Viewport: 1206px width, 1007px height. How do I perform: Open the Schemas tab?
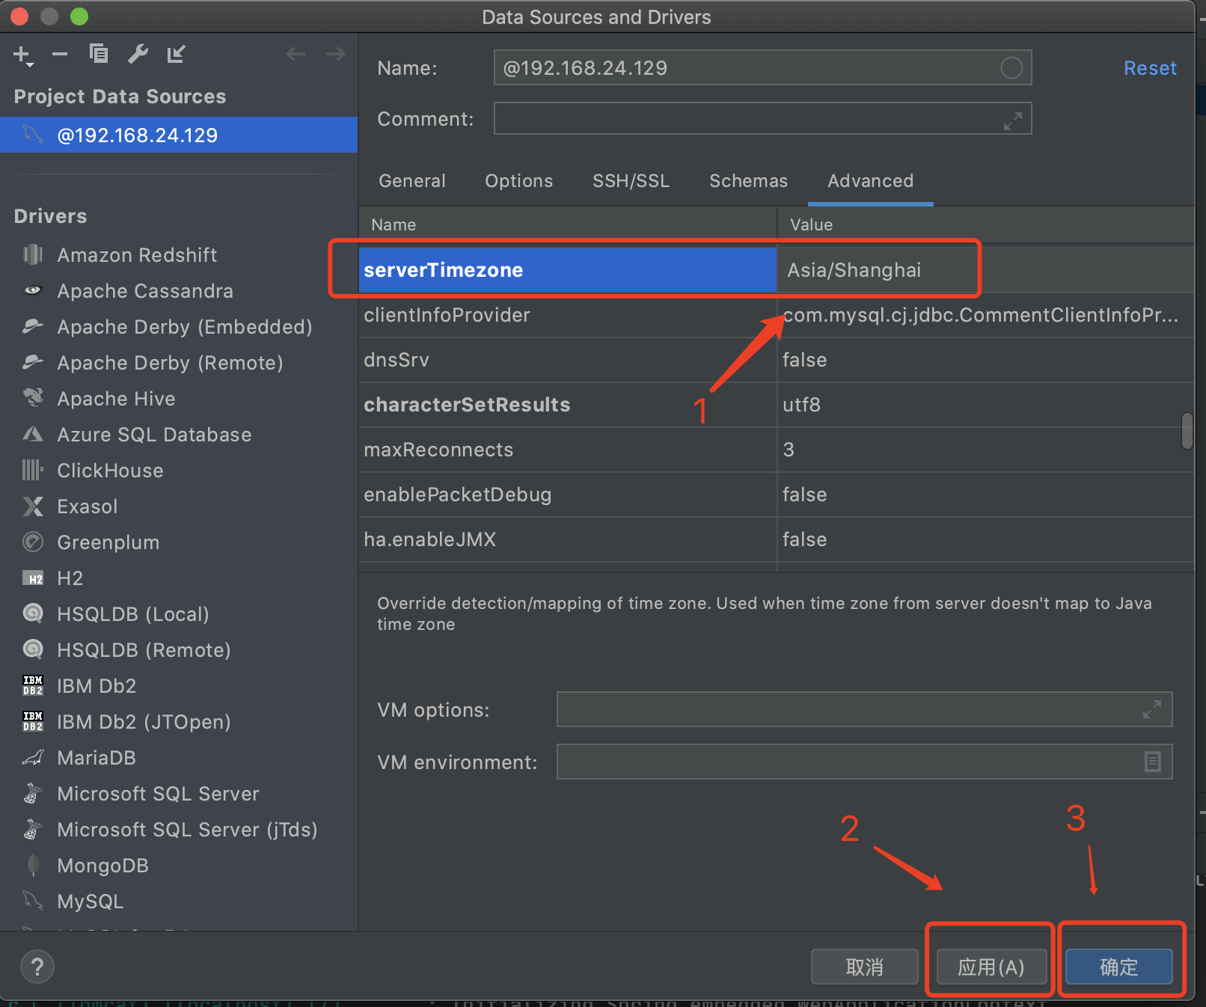tap(749, 181)
